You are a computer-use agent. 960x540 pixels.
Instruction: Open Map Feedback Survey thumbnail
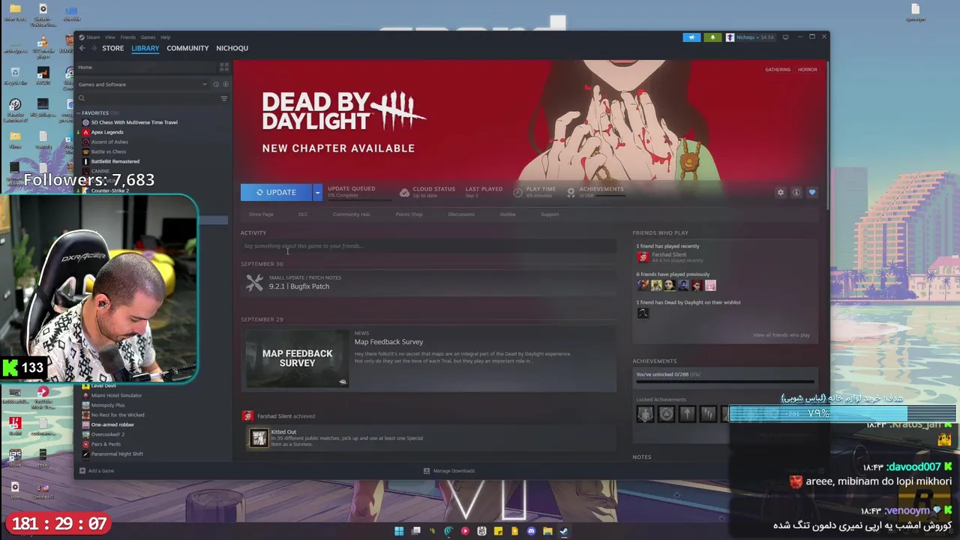(x=297, y=358)
